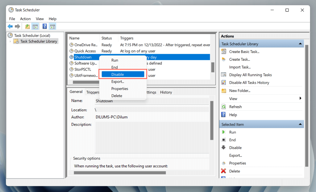Click the Create Basic Task icon

coord(224,52)
